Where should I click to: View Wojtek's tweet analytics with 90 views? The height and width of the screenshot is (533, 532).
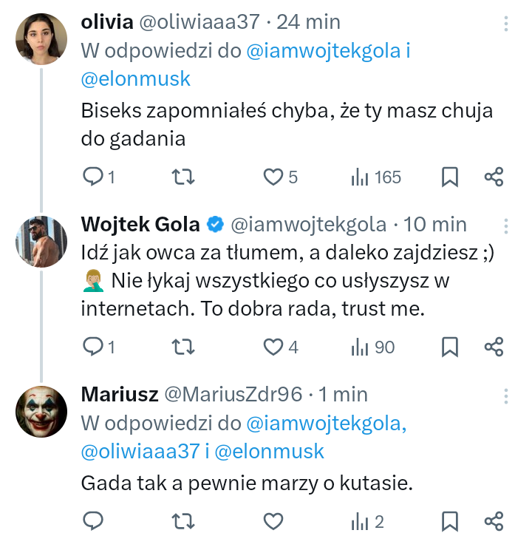pyautogui.click(x=373, y=346)
